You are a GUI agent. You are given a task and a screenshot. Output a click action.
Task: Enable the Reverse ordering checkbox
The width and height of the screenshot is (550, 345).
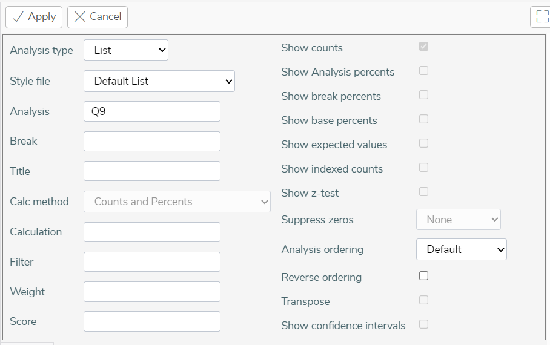click(424, 276)
